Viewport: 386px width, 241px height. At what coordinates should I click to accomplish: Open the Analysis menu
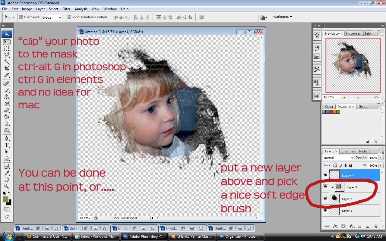pyautogui.click(x=81, y=9)
